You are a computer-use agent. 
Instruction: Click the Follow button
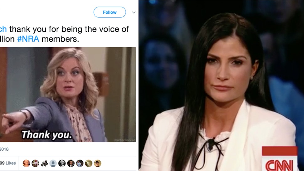click(110, 12)
